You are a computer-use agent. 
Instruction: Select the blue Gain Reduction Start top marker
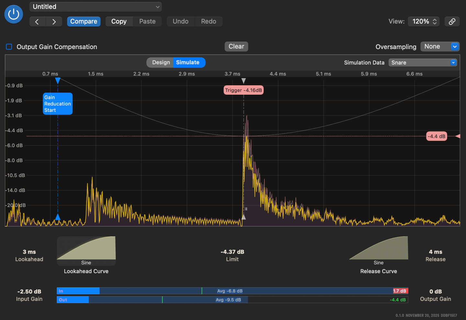click(x=58, y=80)
